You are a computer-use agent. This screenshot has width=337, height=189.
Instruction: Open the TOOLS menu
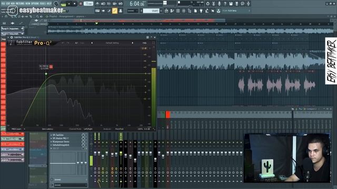43,4
